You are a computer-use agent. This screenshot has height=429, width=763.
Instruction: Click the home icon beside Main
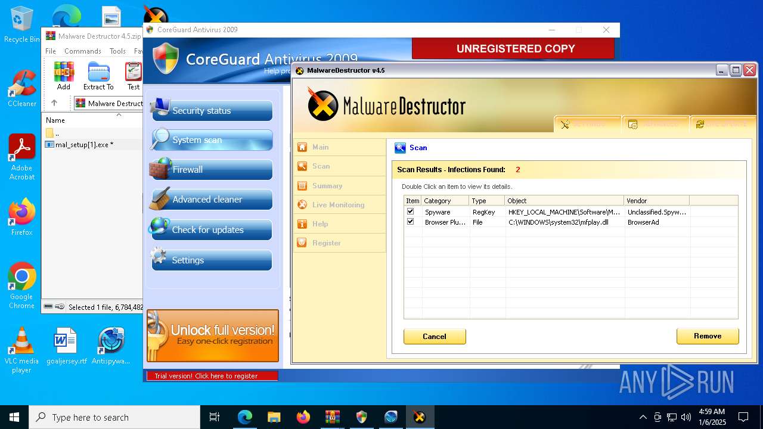pyautogui.click(x=302, y=147)
